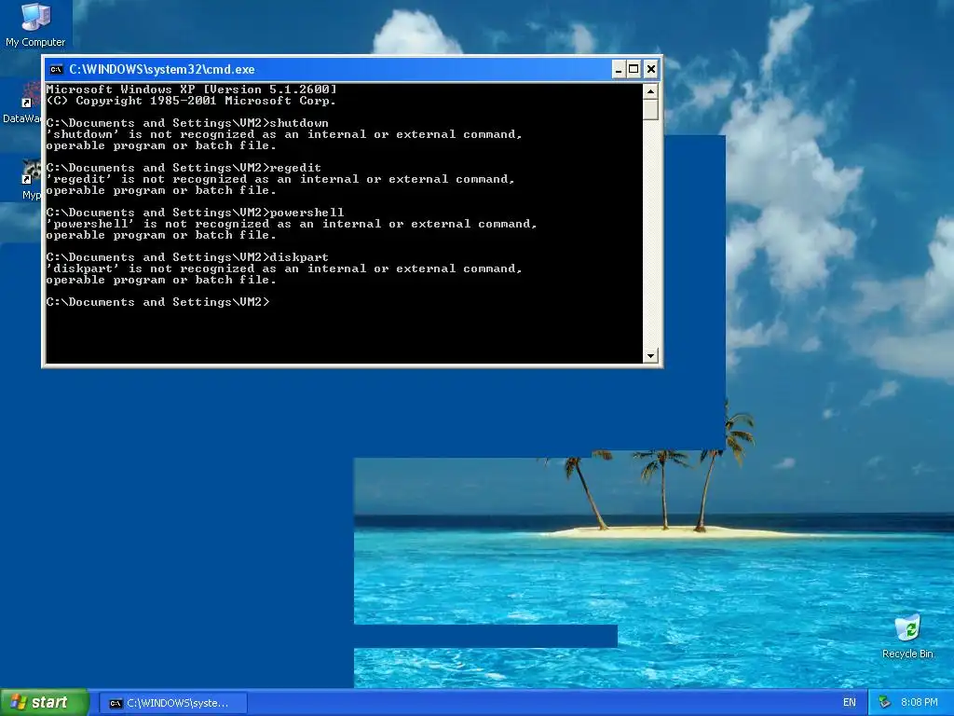Click the last empty command prompt line
This screenshot has height=716, width=954.
pos(158,302)
